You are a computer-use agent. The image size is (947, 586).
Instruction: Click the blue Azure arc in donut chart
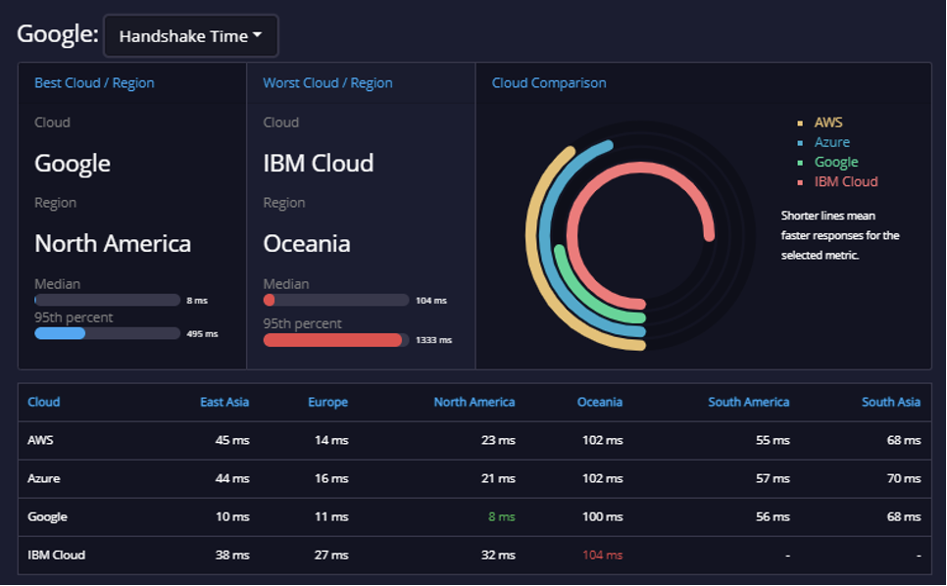coord(544,241)
